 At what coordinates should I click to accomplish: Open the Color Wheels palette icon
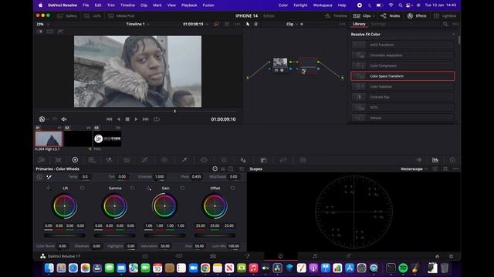[75, 160]
